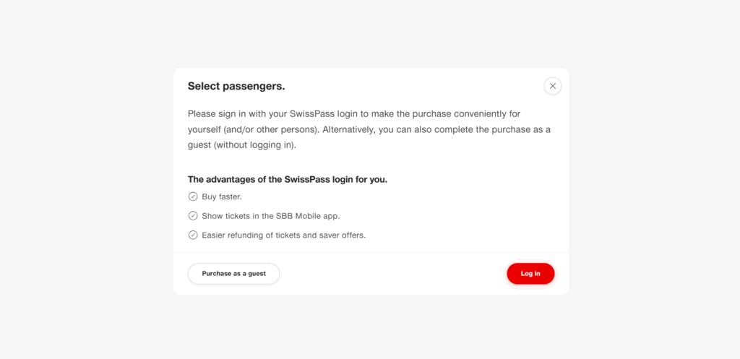Screen dimensions: 740x359
Task: Click the Select passengers heading
Action: coord(236,86)
